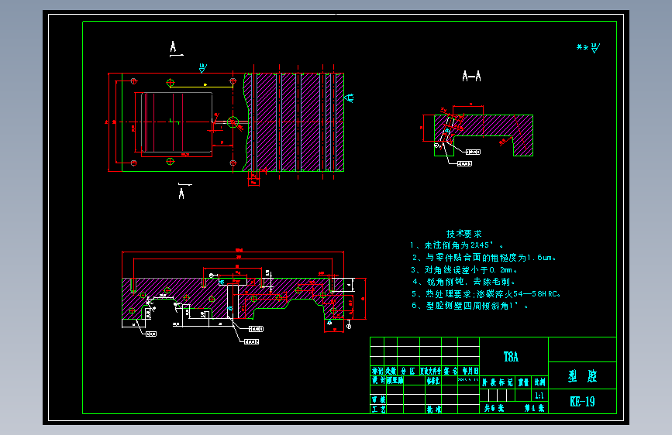
Task: Select the "年月日" header cell
Action: tap(470, 371)
